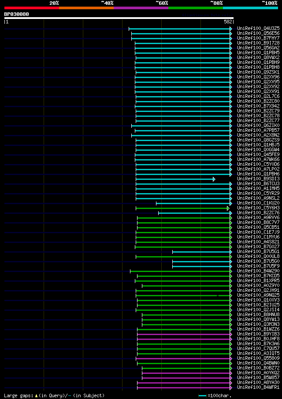The height and width of the screenshot is (399, 282).
Task: Select the UniRef100_Q4BWN0 label
Action: click(258, 363)
